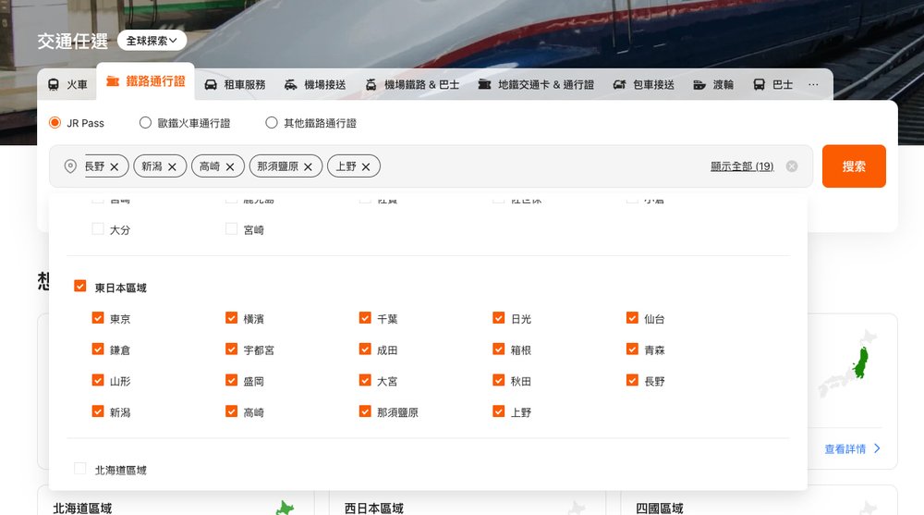Uncheck the 東京 checkbox

(98, 318)
